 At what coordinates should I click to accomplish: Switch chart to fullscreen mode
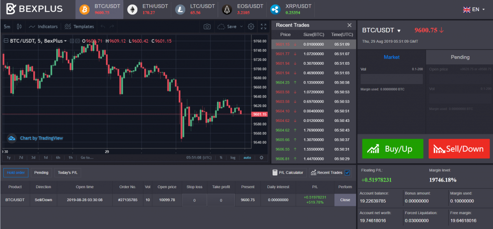[264, 27]
